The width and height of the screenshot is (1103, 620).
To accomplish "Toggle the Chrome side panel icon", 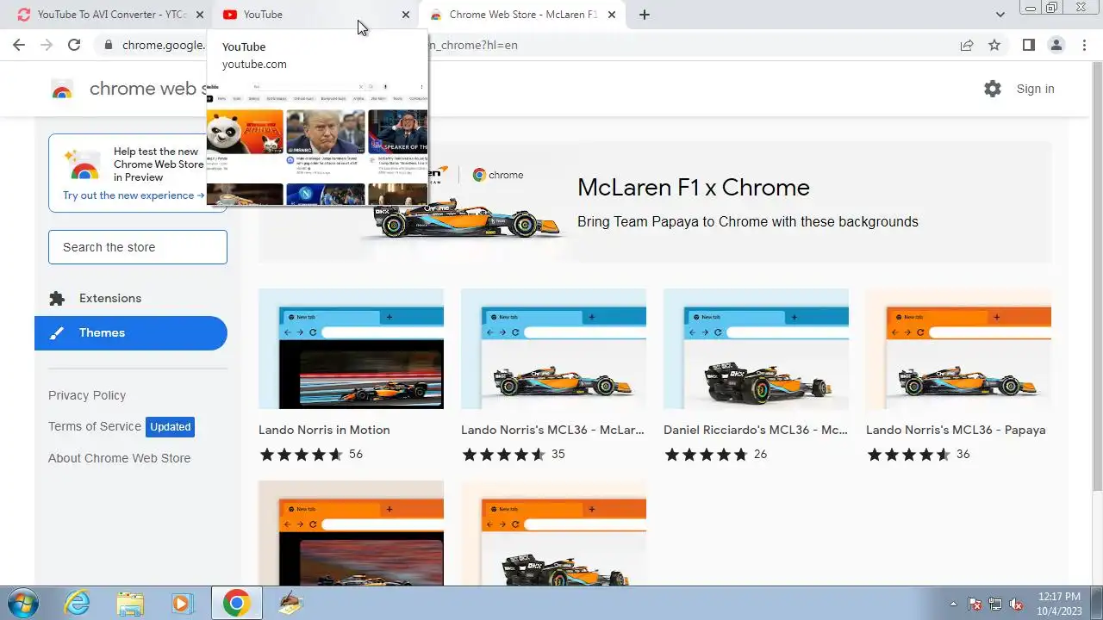I will (x=1028, y=45).
